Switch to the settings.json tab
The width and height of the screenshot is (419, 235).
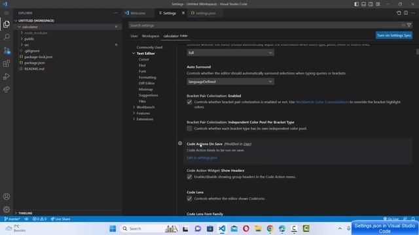click(206, 13)
